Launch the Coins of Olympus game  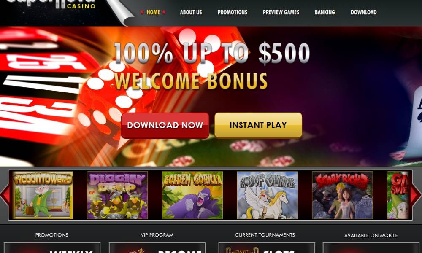click(x=267, y=195)
